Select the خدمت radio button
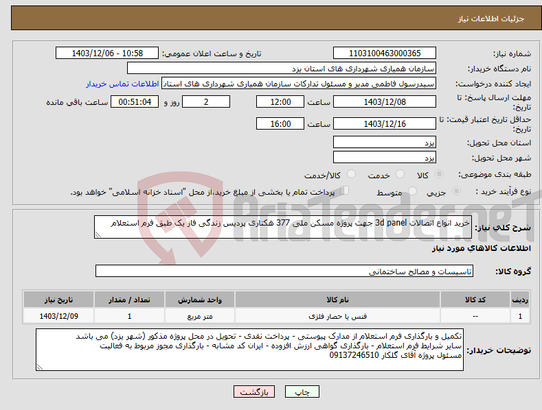542x410 pixels. tap(400, 174)
